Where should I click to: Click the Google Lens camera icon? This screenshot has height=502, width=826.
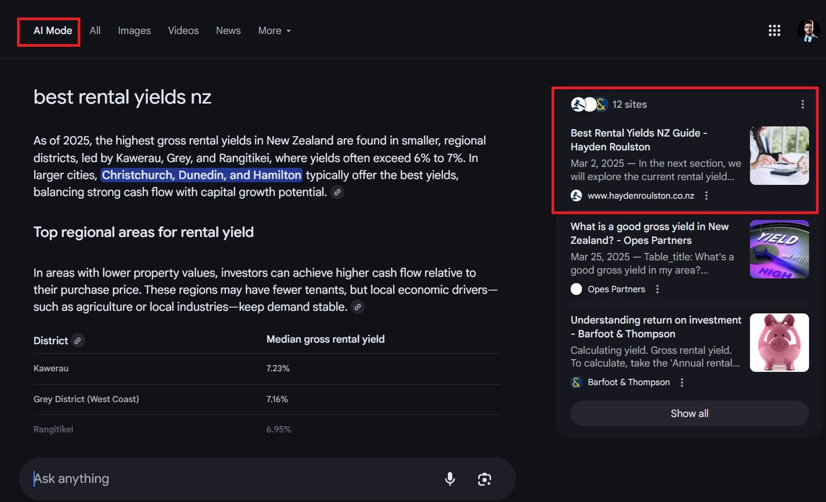click(x=485, y=479)
